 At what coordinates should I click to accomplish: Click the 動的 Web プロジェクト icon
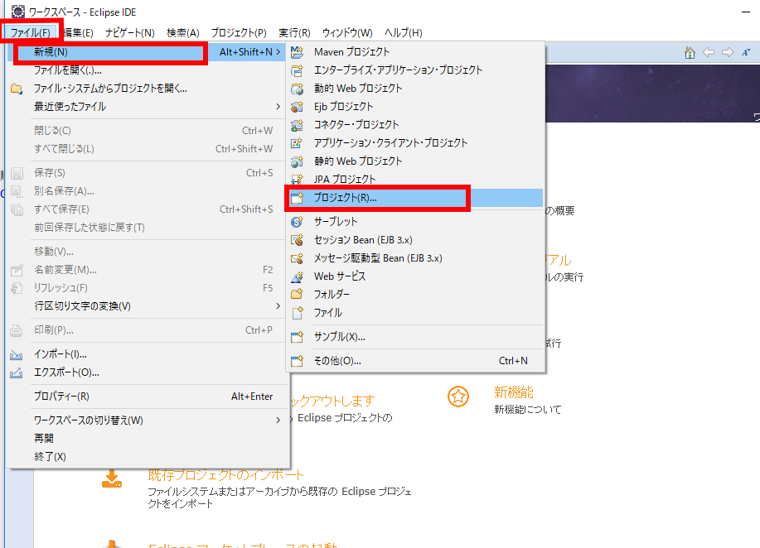tap(297, 89)
